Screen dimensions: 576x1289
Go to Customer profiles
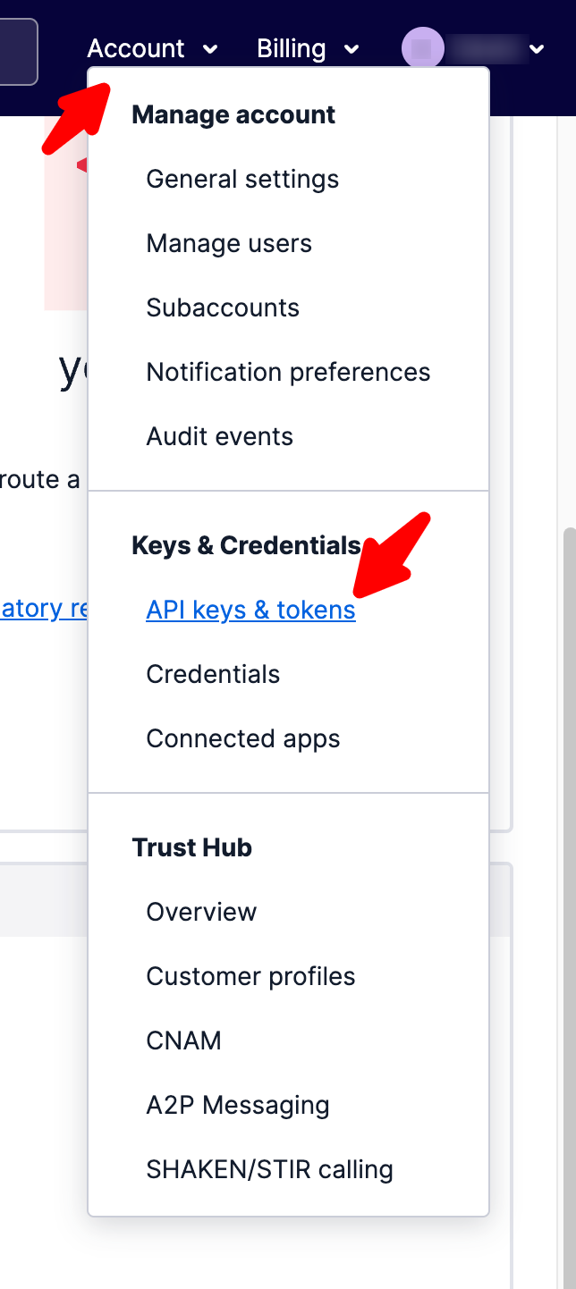tap(250, 976)
